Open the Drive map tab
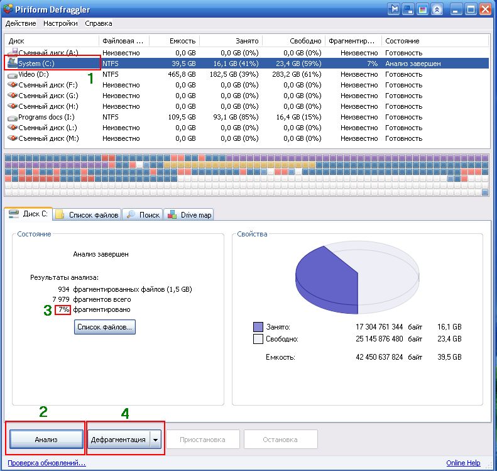This screenshot has width=497, height=471. coord(189,215)
